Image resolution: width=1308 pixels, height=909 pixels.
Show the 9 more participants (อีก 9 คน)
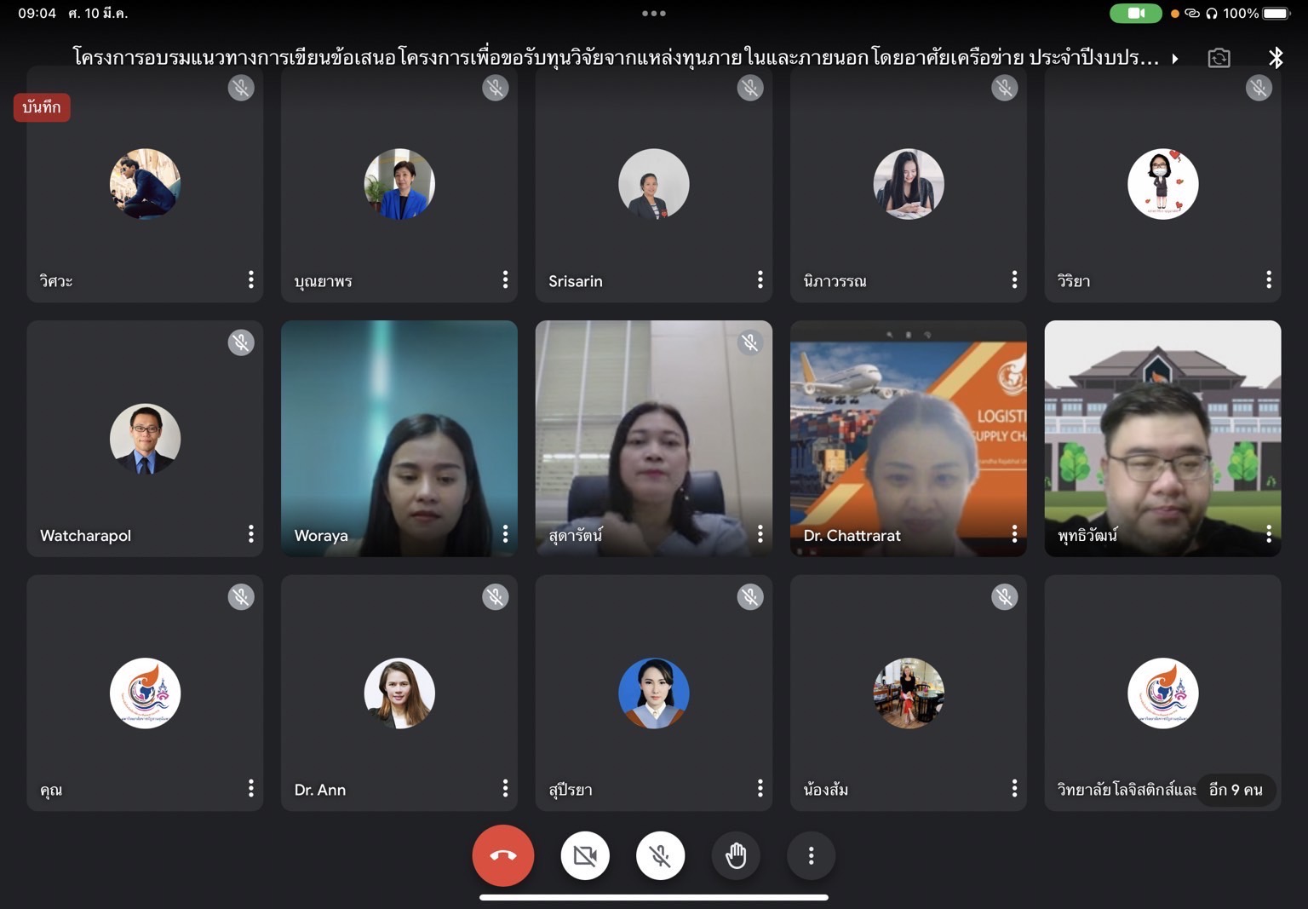click(x=1235, y=790)
